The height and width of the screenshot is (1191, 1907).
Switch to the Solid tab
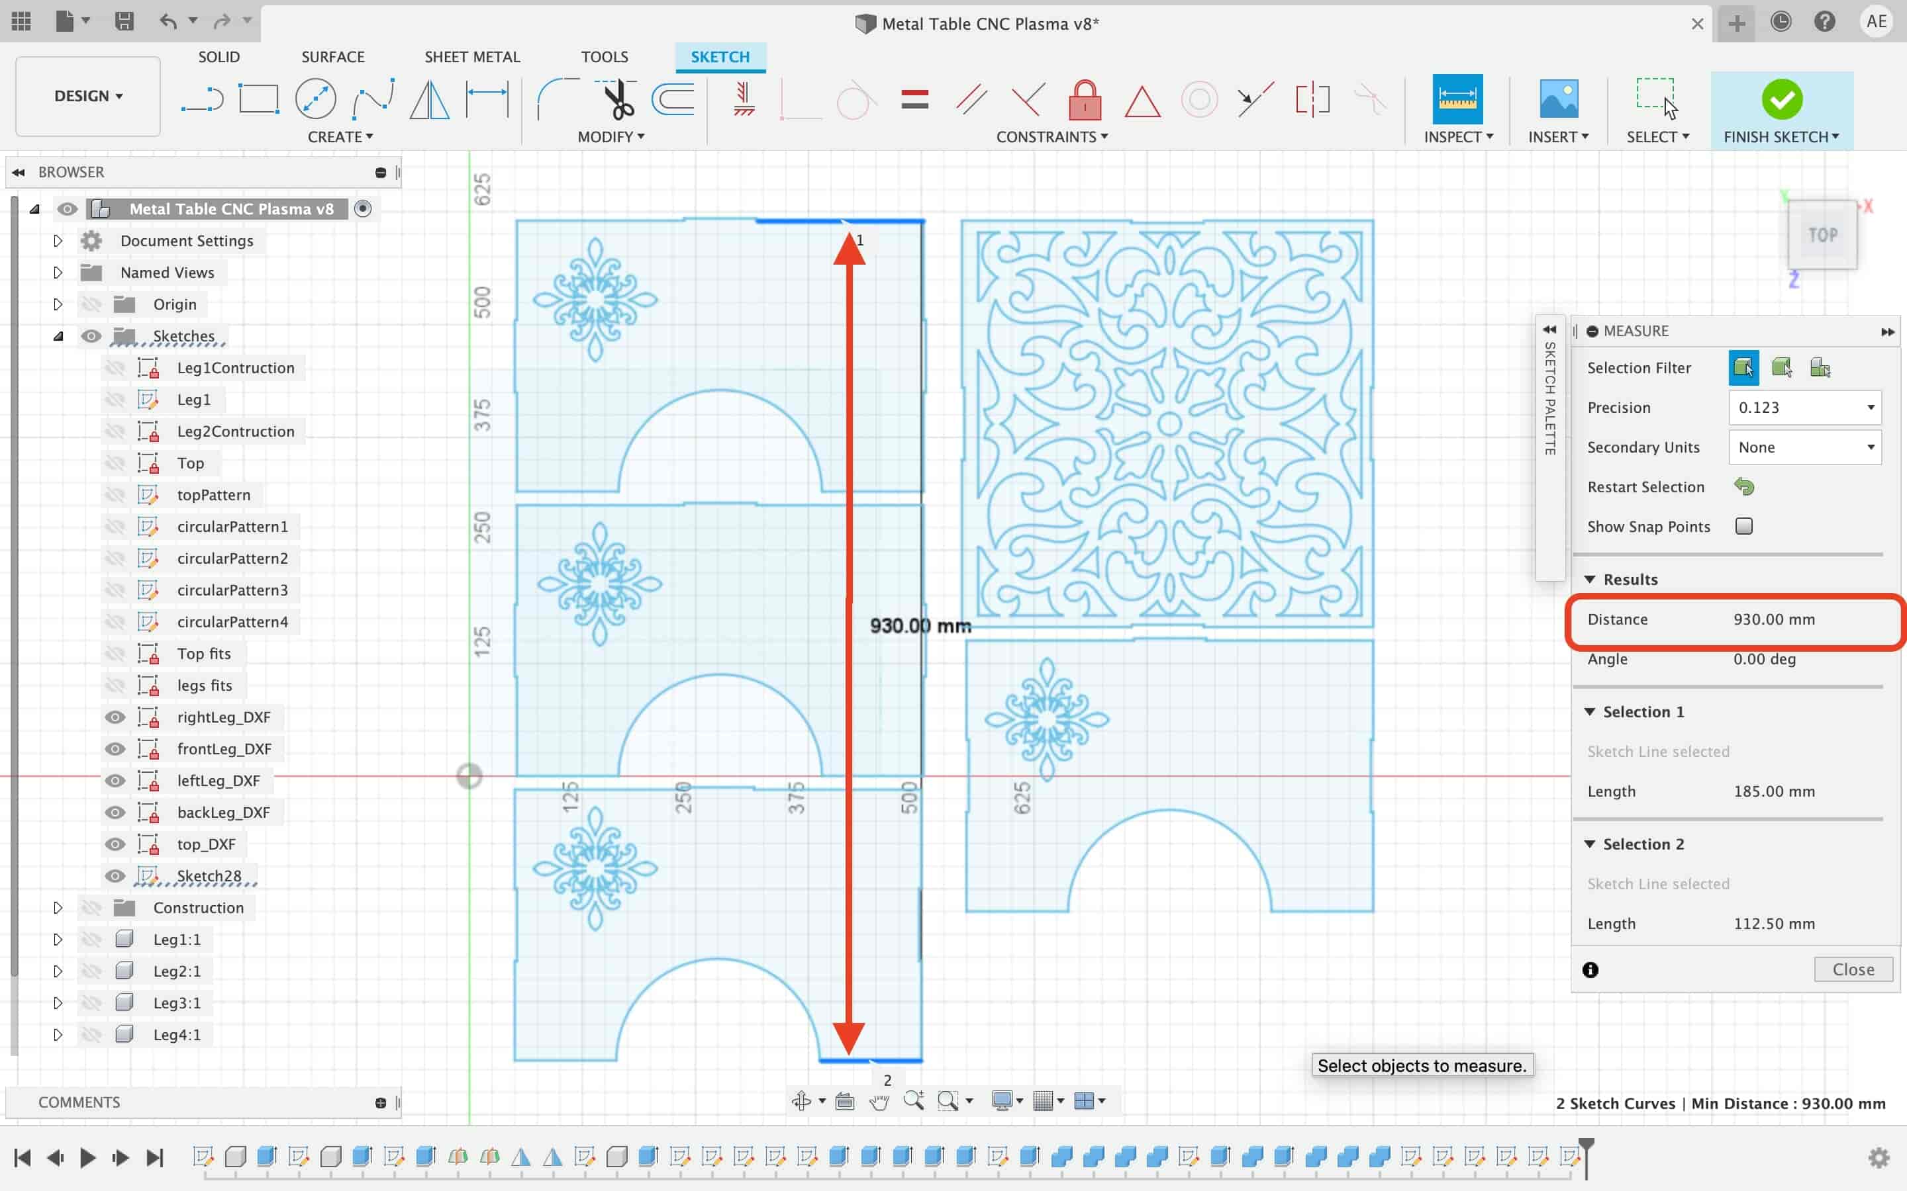(219, 56)
